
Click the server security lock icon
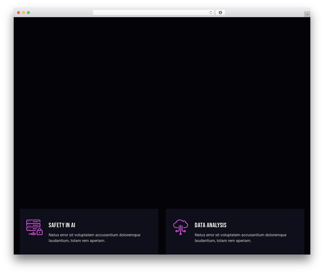[x=34, y=227]
